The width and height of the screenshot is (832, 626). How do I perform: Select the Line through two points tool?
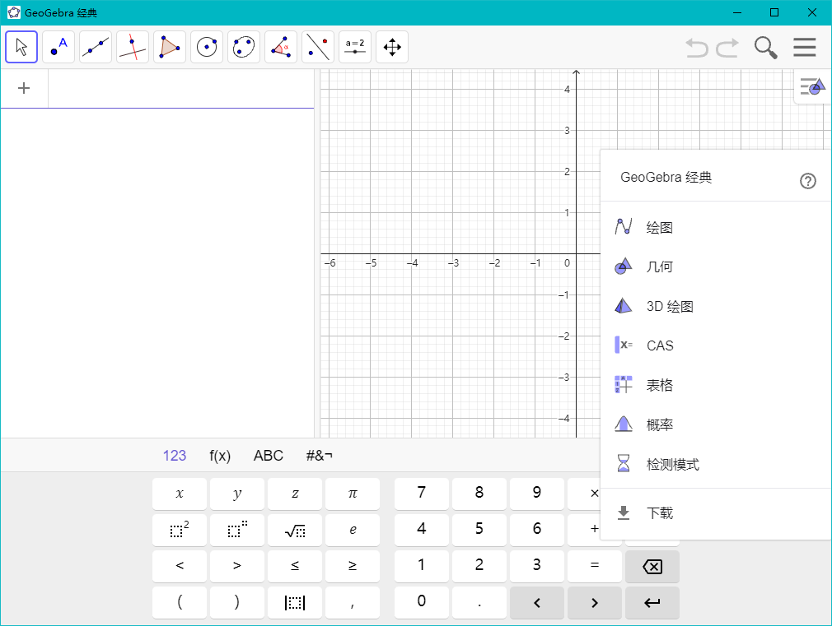[96, 47]
